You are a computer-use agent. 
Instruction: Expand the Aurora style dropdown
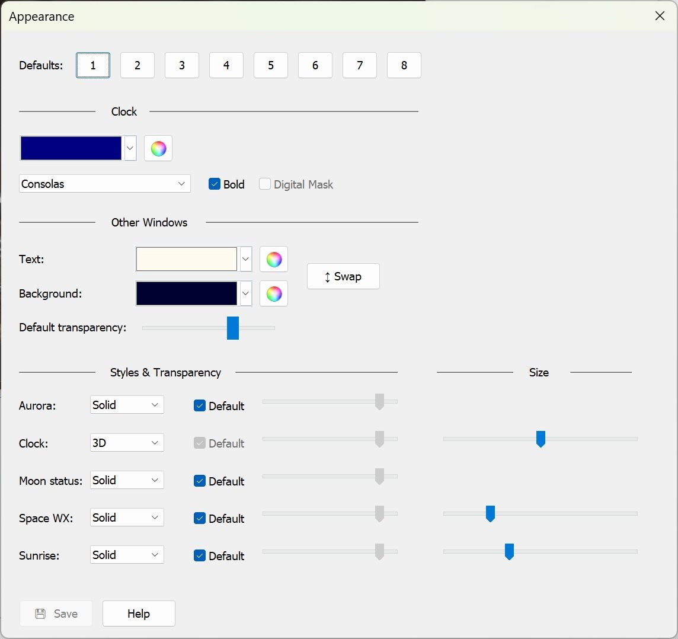(x=127, y=405)
